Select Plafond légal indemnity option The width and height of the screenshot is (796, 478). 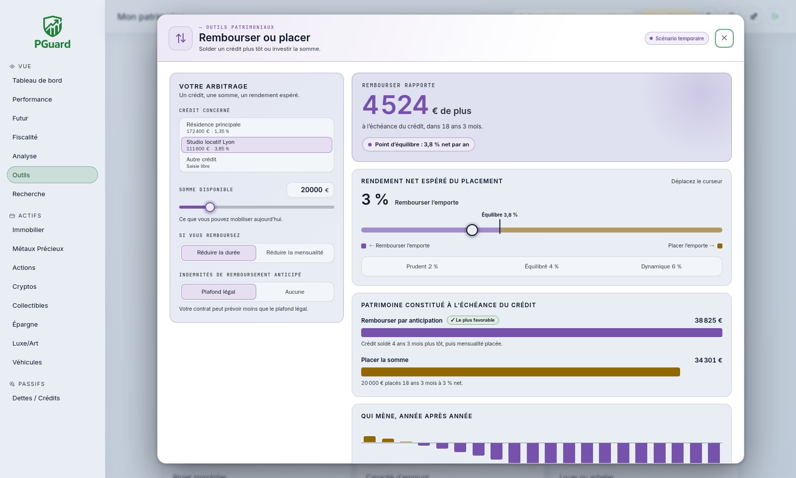click(x=218, y=292)
